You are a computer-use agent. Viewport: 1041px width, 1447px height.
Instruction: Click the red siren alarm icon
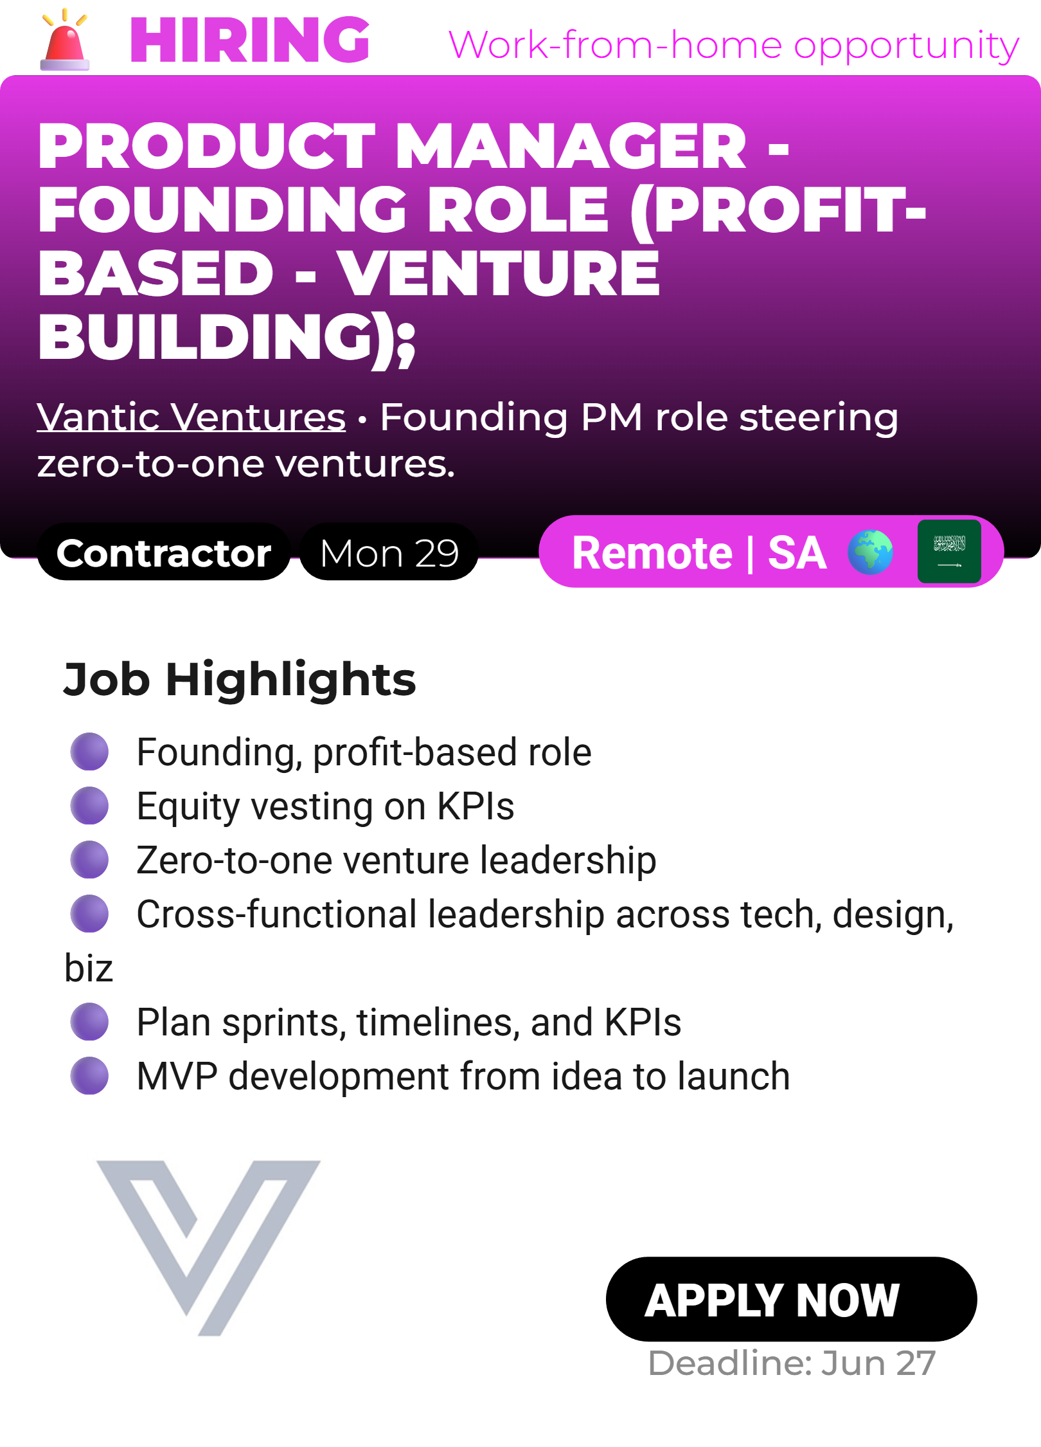(64, 40)
